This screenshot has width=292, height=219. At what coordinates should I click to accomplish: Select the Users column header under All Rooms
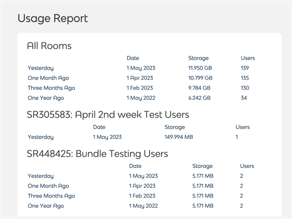[248, 58]
